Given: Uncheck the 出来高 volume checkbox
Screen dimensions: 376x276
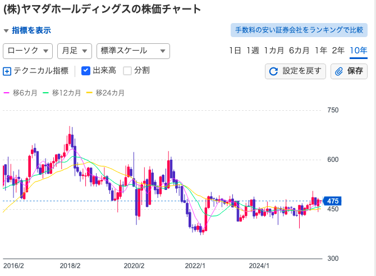Looking at the screenshot, I should [86, 71].
